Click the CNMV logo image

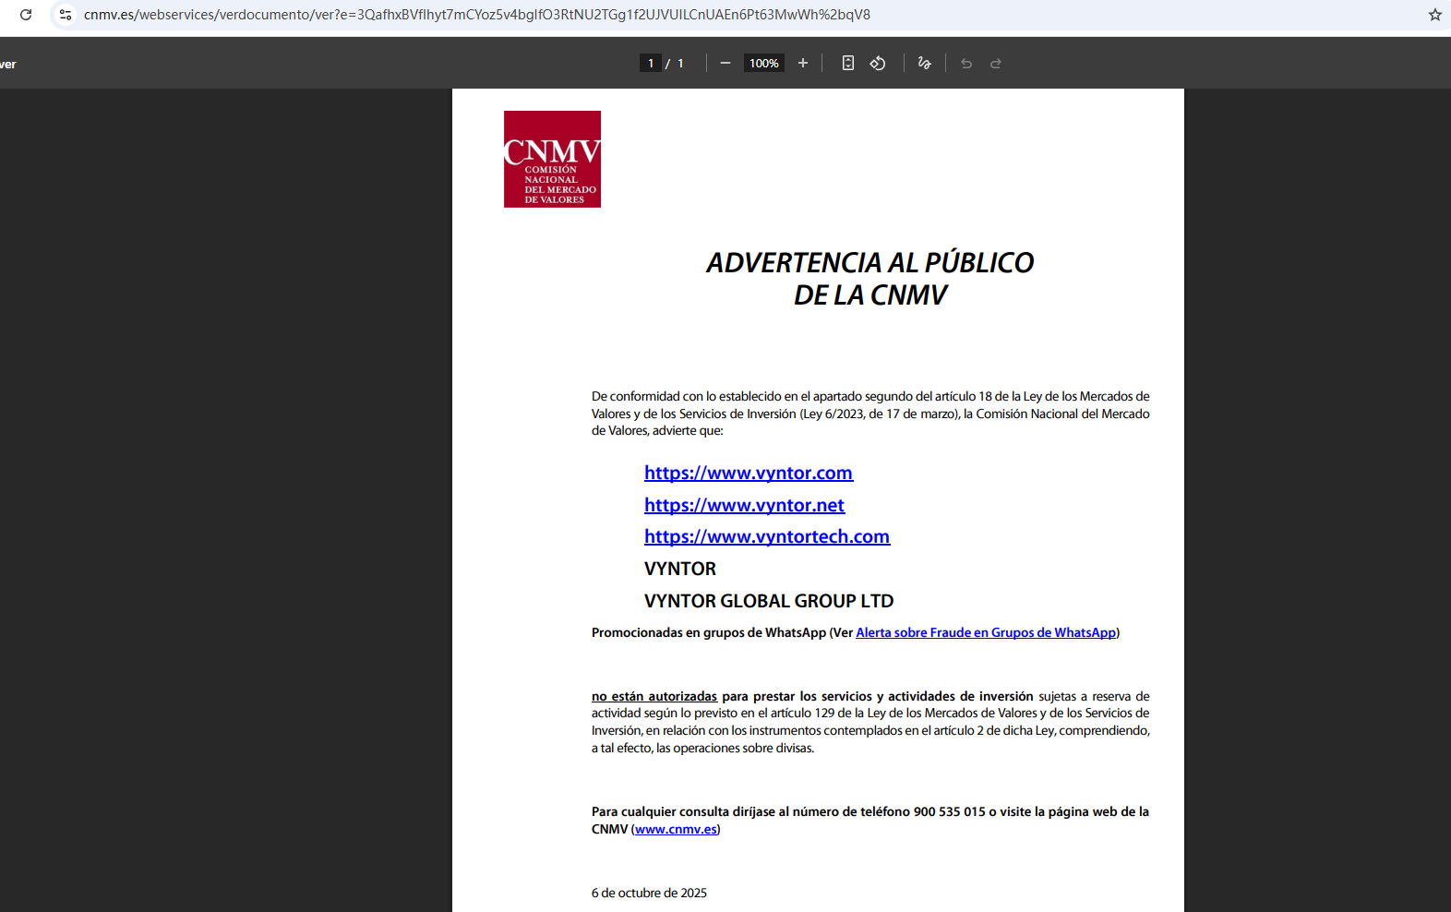click(x=552, y=159)
